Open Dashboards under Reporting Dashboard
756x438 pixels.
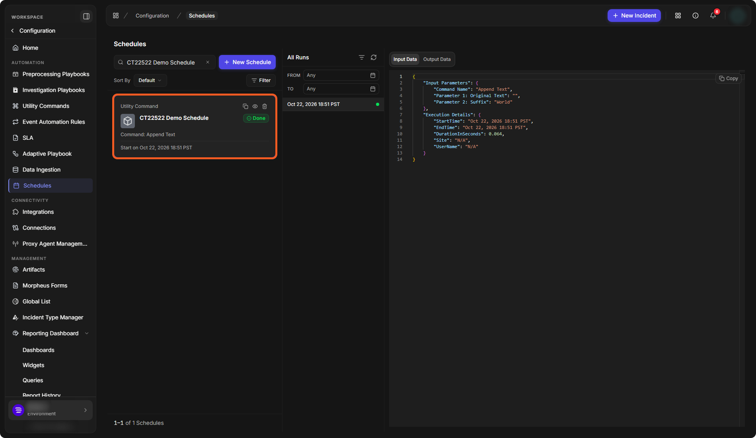tap(39, 350)
